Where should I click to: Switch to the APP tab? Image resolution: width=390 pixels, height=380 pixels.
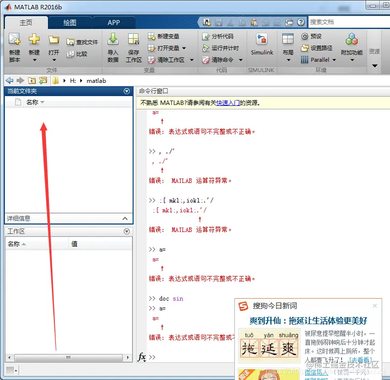pyautogui.click(x=114, y=23)
